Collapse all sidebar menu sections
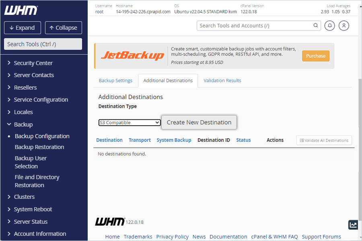The image size is (362, 241). (x=64, y=28)
